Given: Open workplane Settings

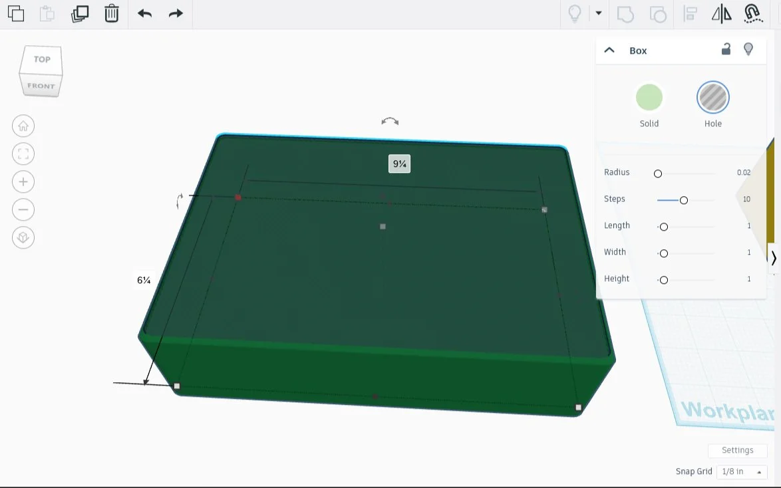Looking at the screenshot, I should coord(737,450).
